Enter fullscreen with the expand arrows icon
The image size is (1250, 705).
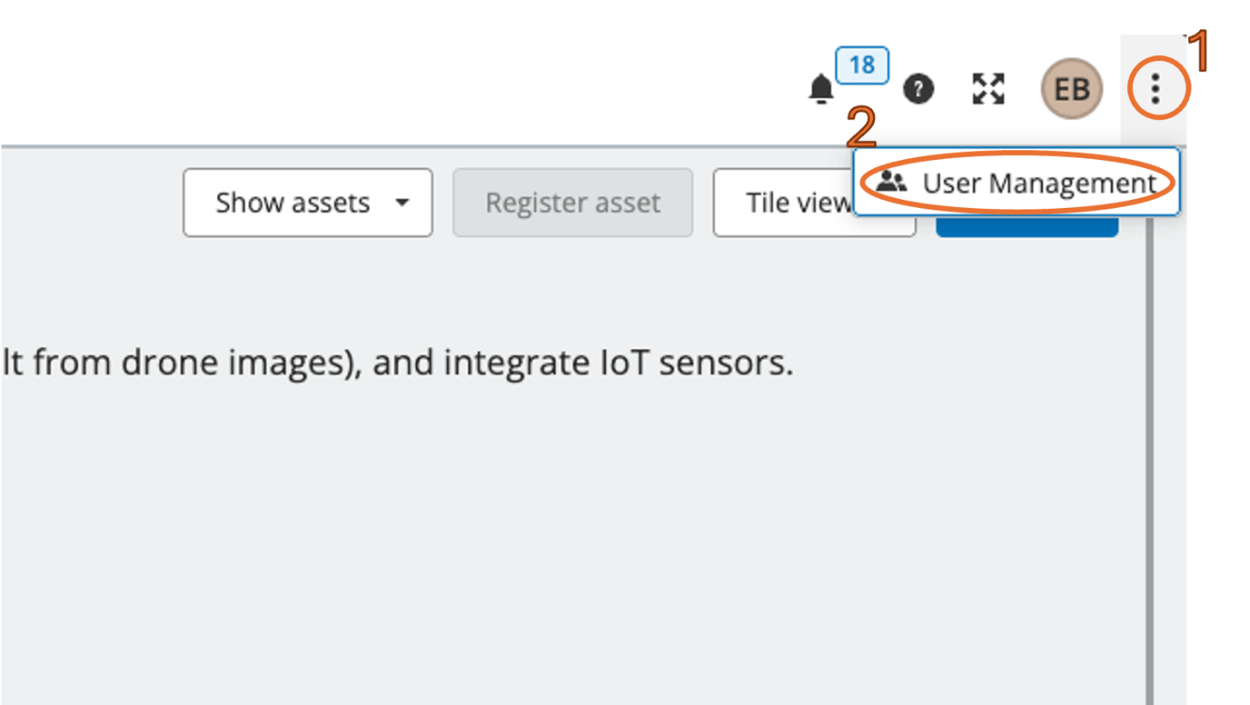point(990,89)
